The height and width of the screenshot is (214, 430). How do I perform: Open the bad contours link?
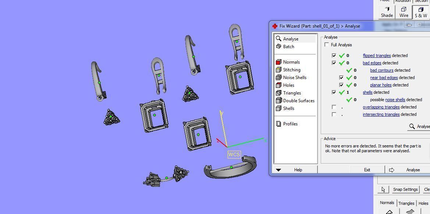[x=382, y=70]
